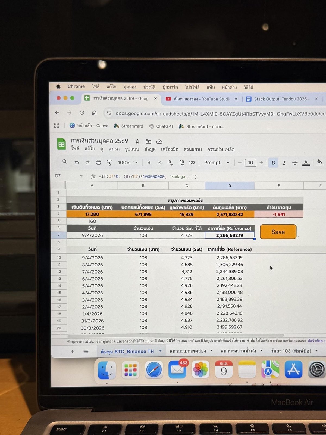Click the orange Save button
The height and width of the screenshot is (435, 326).
(x=278, y=232)
